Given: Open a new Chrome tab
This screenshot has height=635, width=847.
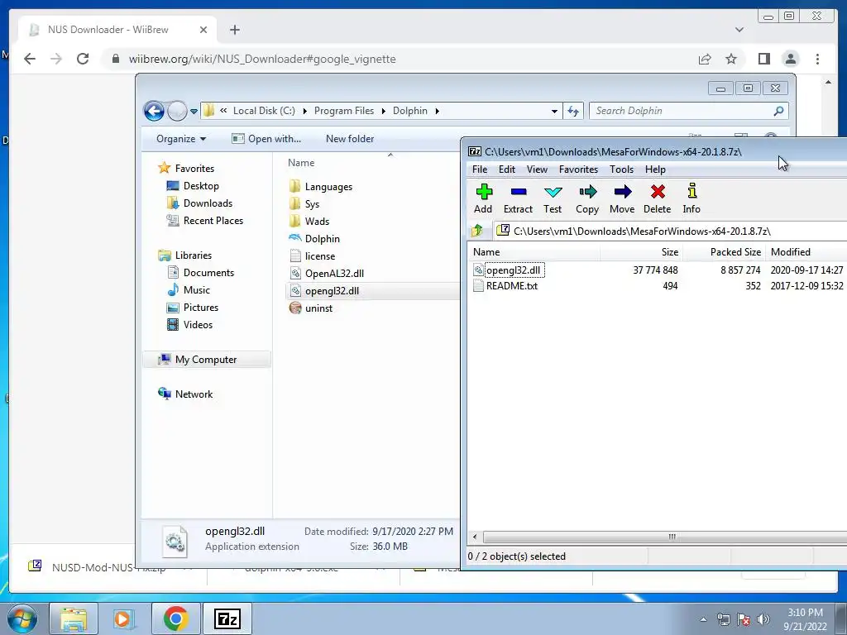Looking at the screenshot, I should [x=234, y=30].
